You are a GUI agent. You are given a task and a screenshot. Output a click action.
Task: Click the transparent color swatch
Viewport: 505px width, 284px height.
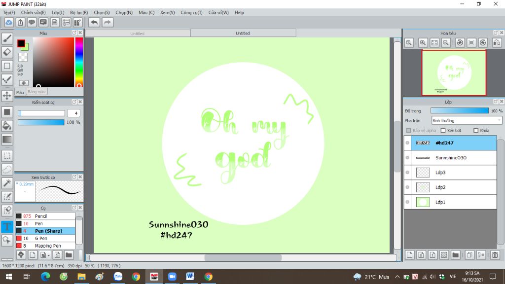pos(23,57)
